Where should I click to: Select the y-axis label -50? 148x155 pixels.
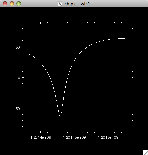(x=17, y=109)
